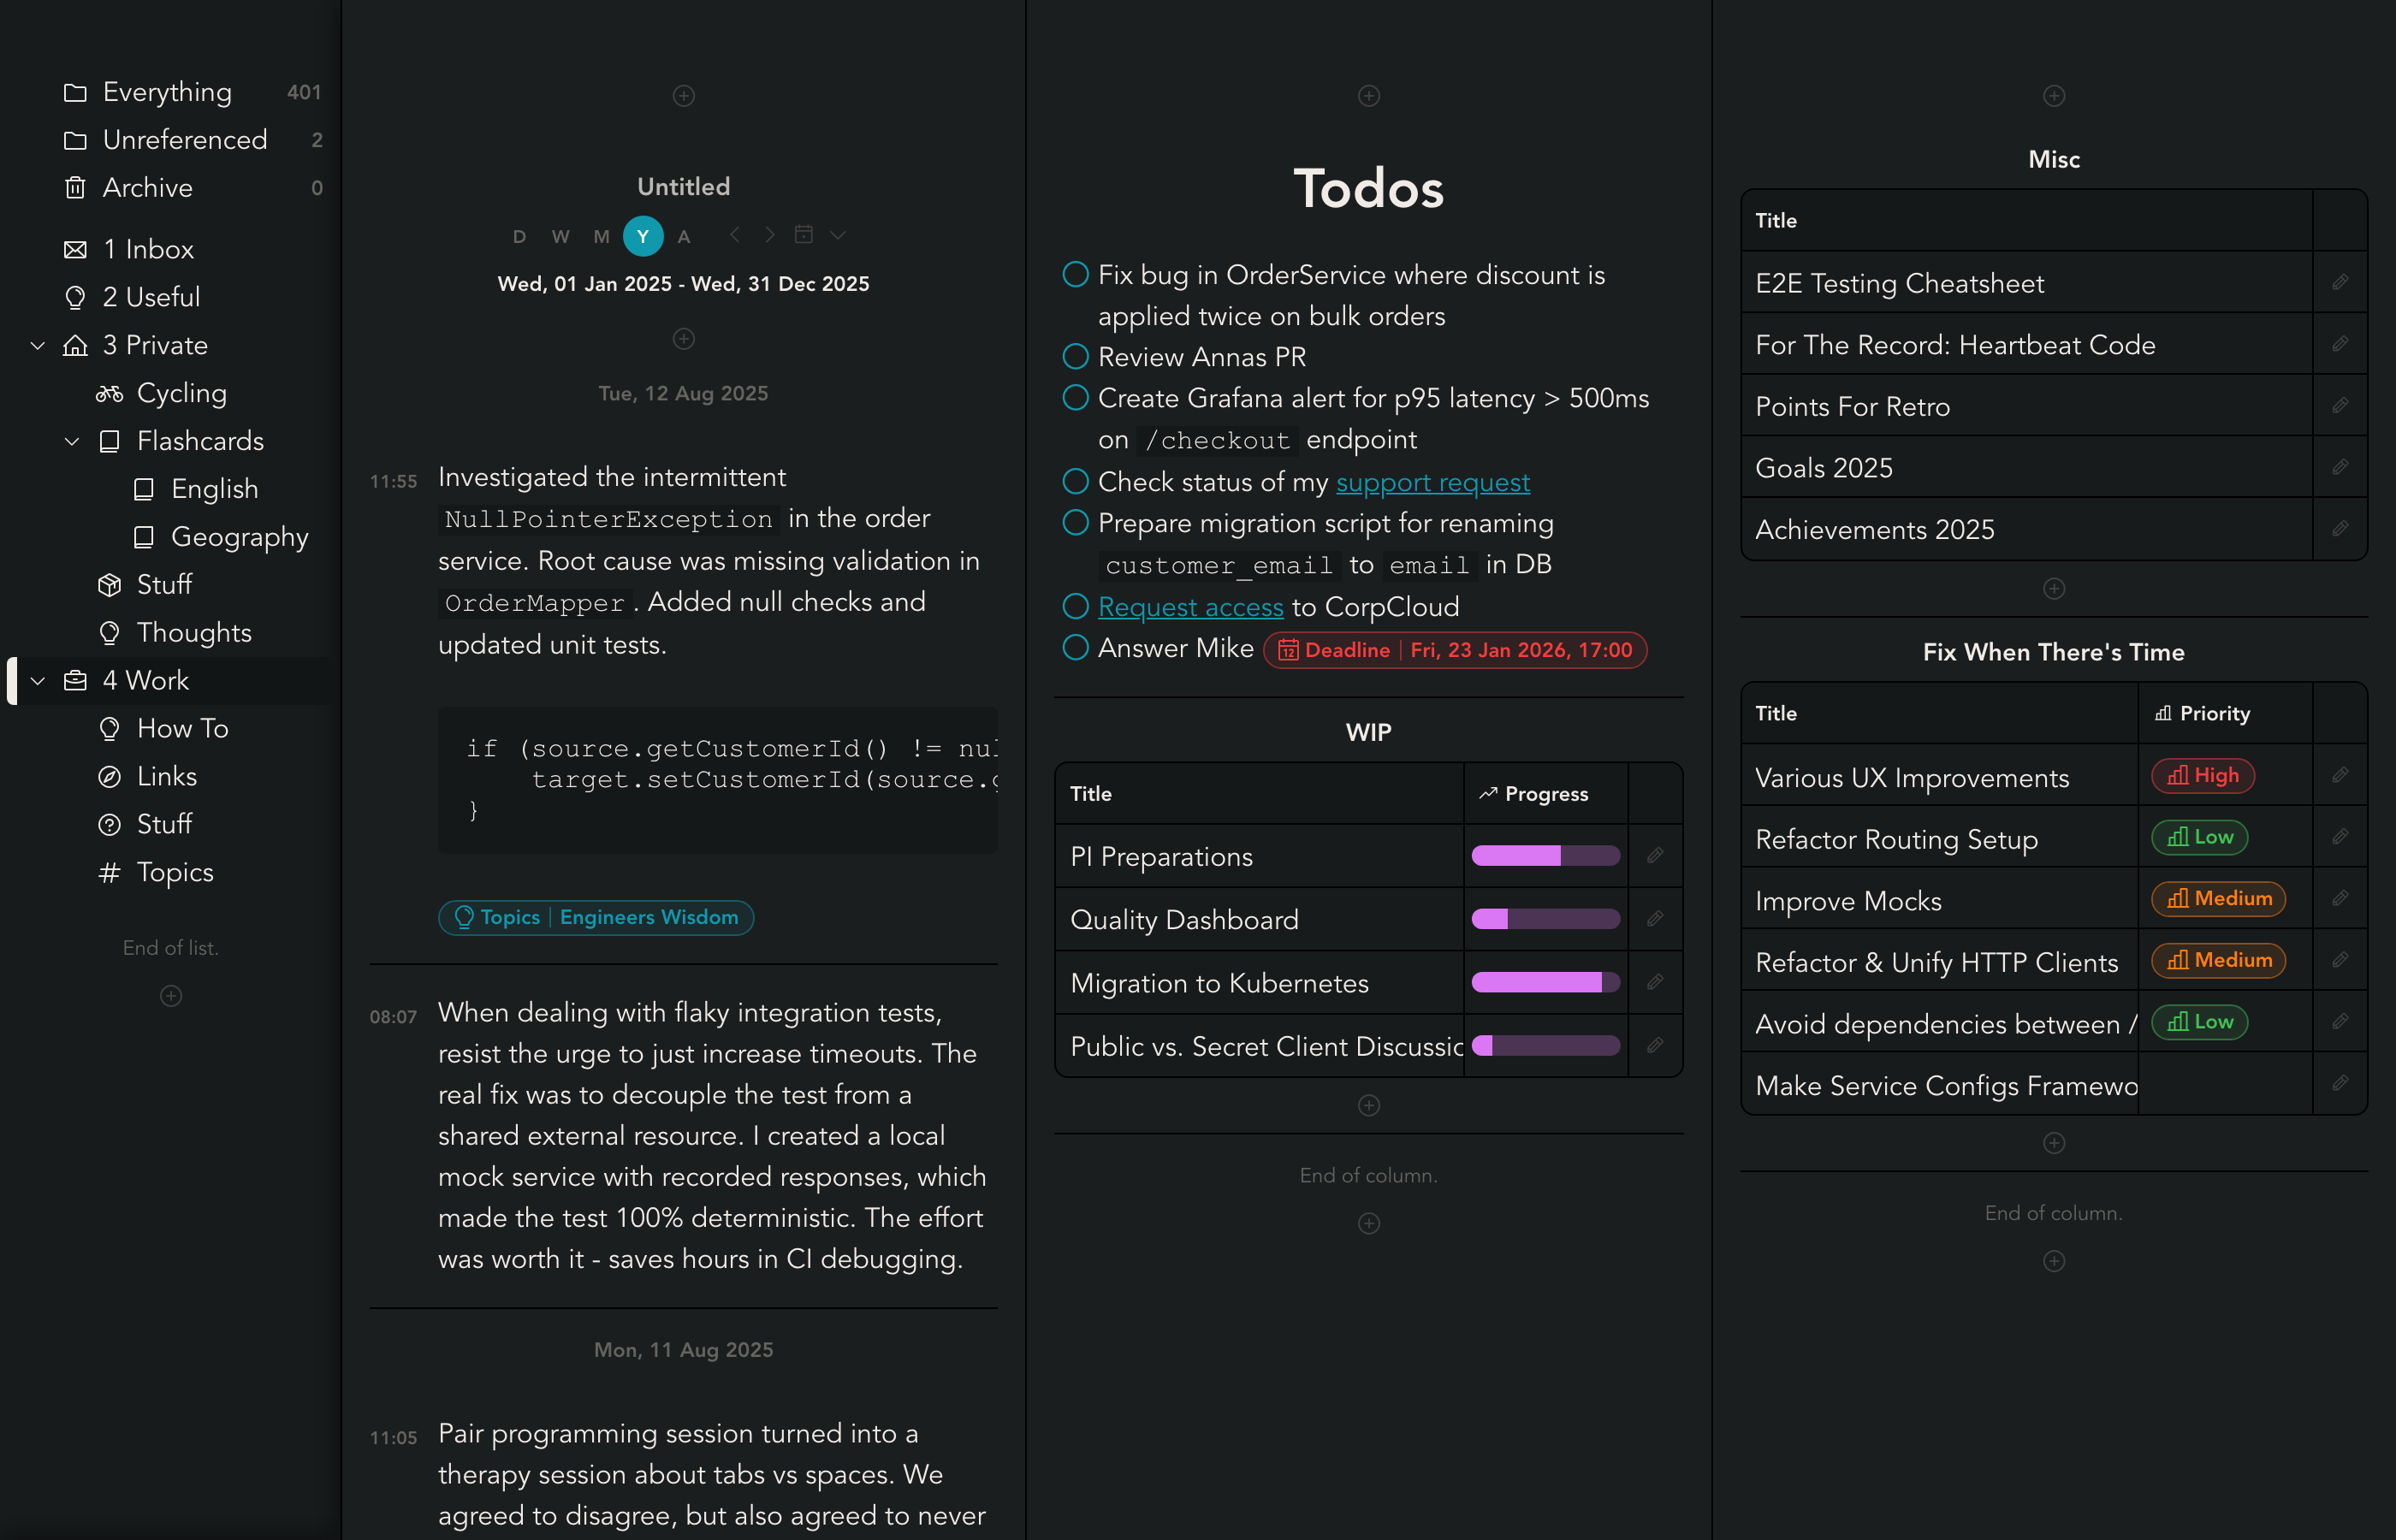Click the plus icon below End of list
The image size is (2396, 1540).
[x=171, y=996]
